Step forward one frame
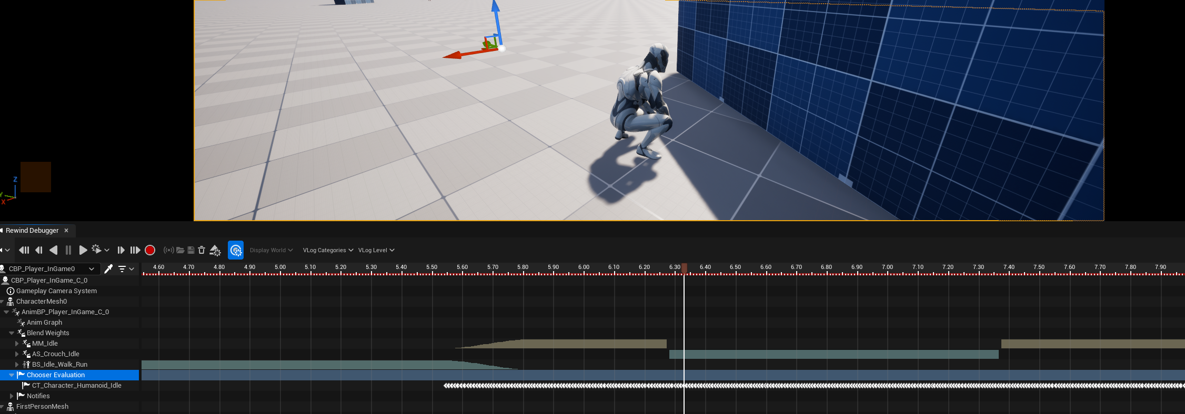The width and height of the screenshot is (1185, 414). [x=120, y=250]
